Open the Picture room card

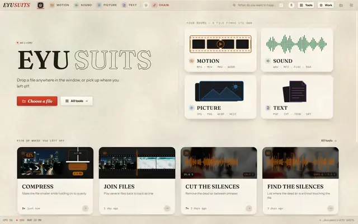[220, 97]
